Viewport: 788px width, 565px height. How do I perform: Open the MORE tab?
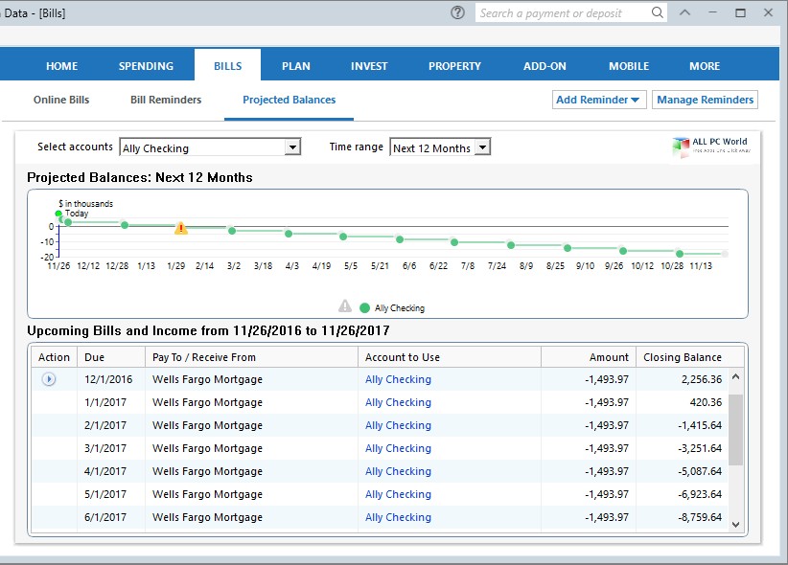coord(705,66)
